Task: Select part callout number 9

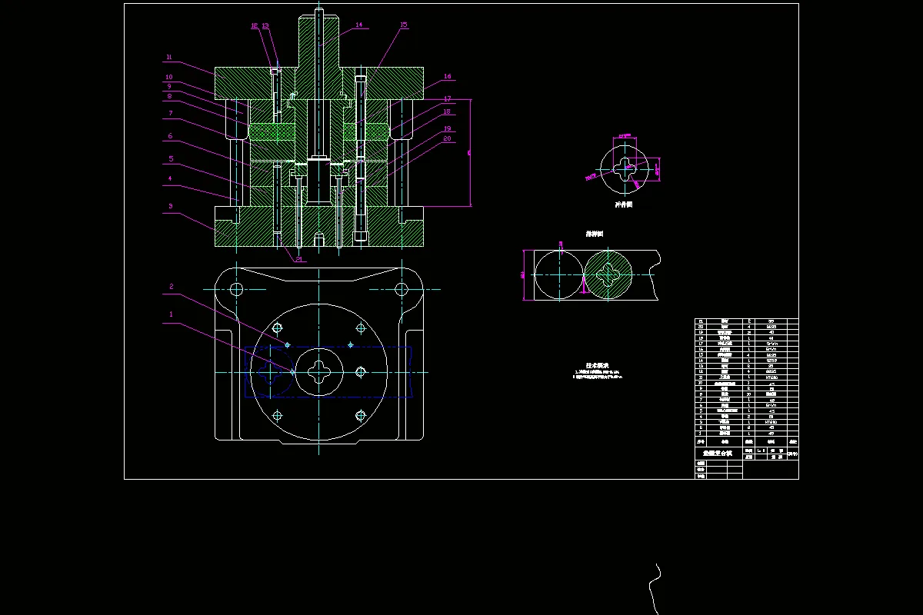Action: (x=171, y=86)
